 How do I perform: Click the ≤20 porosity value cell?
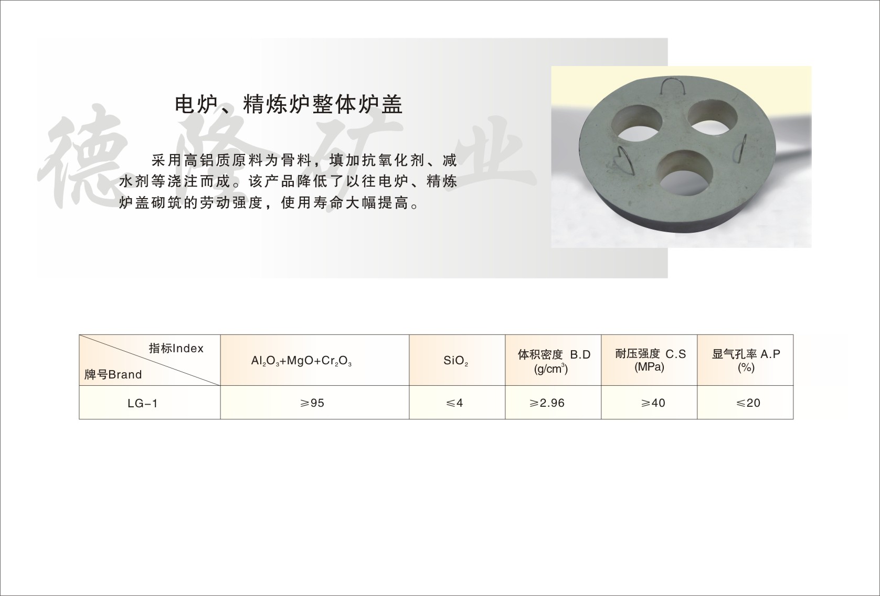click(x=748, y=403)
